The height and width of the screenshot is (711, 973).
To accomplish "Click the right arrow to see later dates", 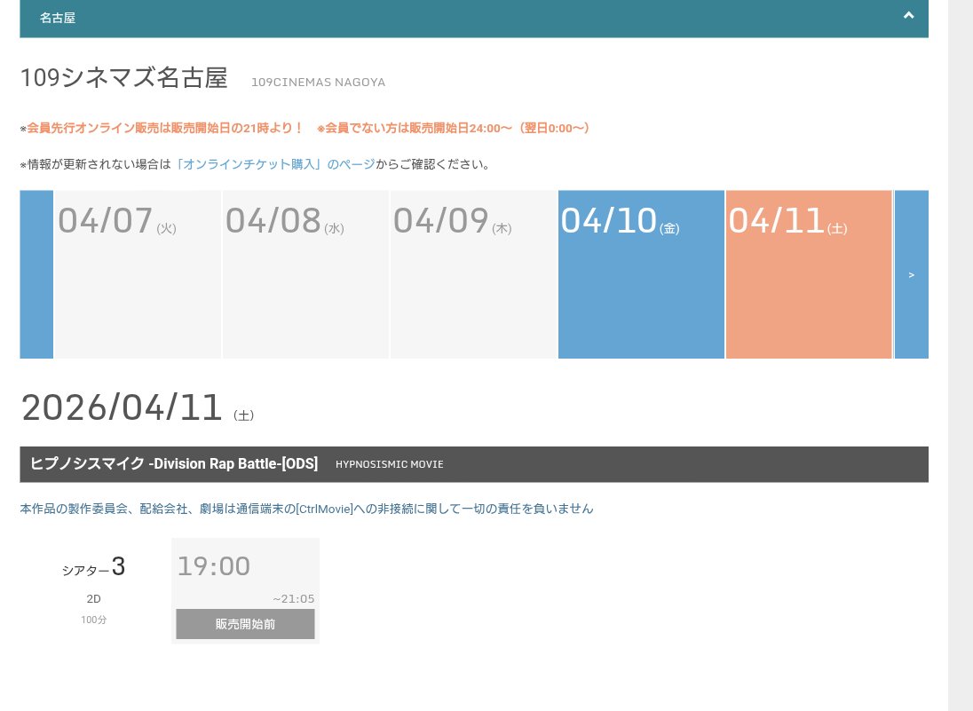I will (x=911, y=274).
